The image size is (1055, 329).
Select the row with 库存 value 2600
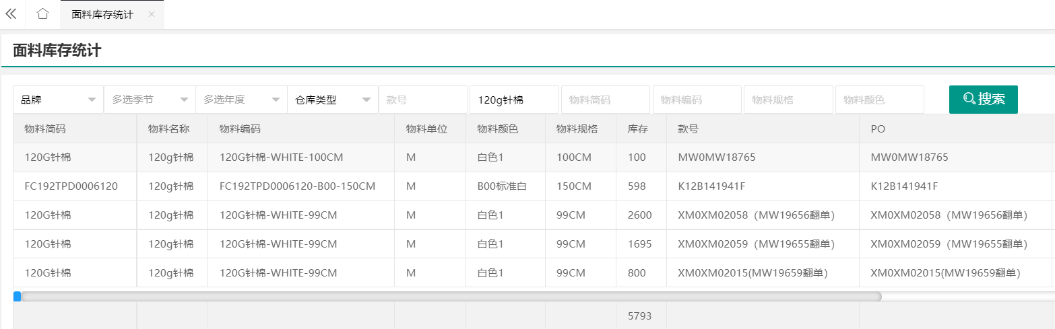639,215
